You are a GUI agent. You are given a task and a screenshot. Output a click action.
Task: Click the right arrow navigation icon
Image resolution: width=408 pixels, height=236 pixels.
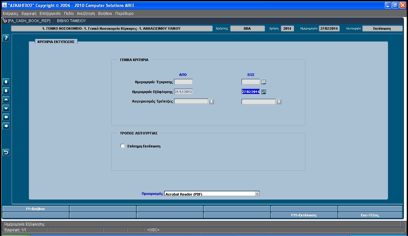click(x=6, y=126)
